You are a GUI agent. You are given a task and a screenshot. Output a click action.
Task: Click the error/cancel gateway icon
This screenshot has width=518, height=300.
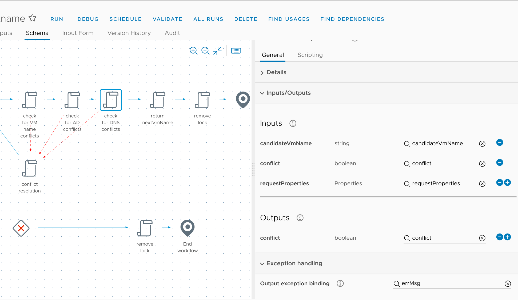[21, 227]
